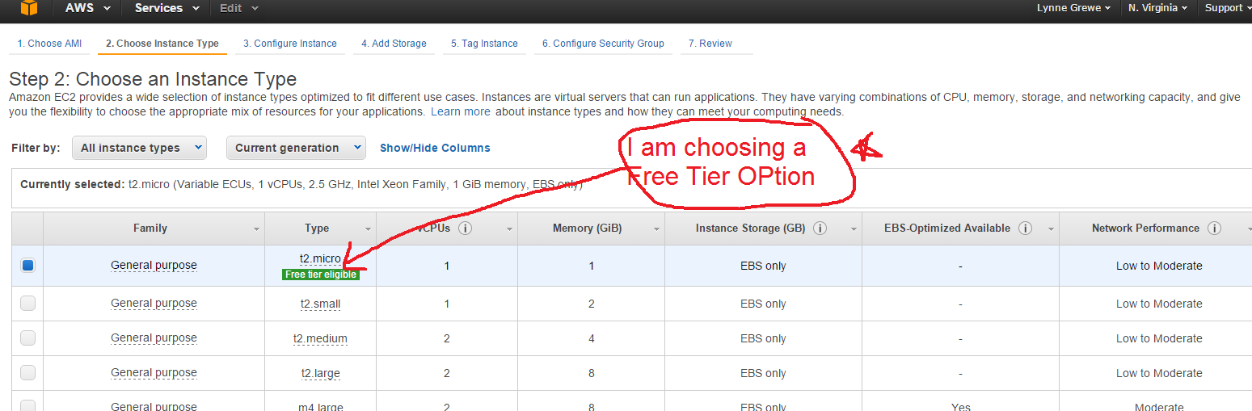Uncheck the selected t2.micro row checkbox

pos(28,265)
